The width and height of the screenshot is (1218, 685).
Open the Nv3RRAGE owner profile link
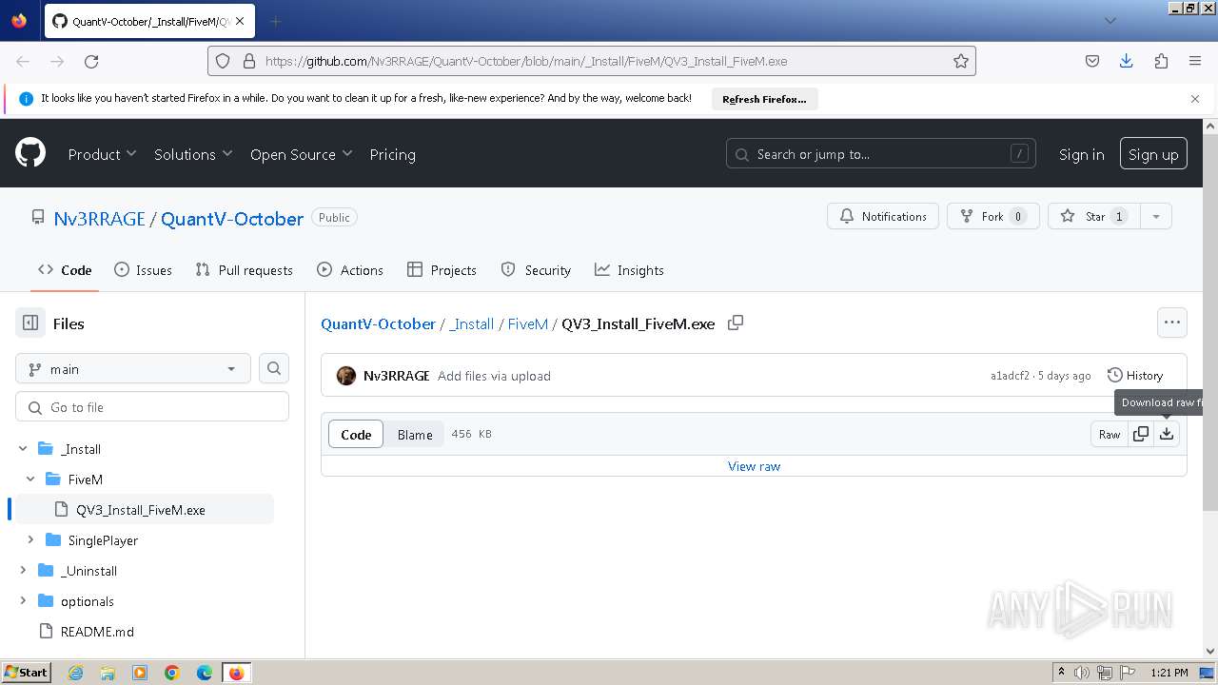coord(99,219)
